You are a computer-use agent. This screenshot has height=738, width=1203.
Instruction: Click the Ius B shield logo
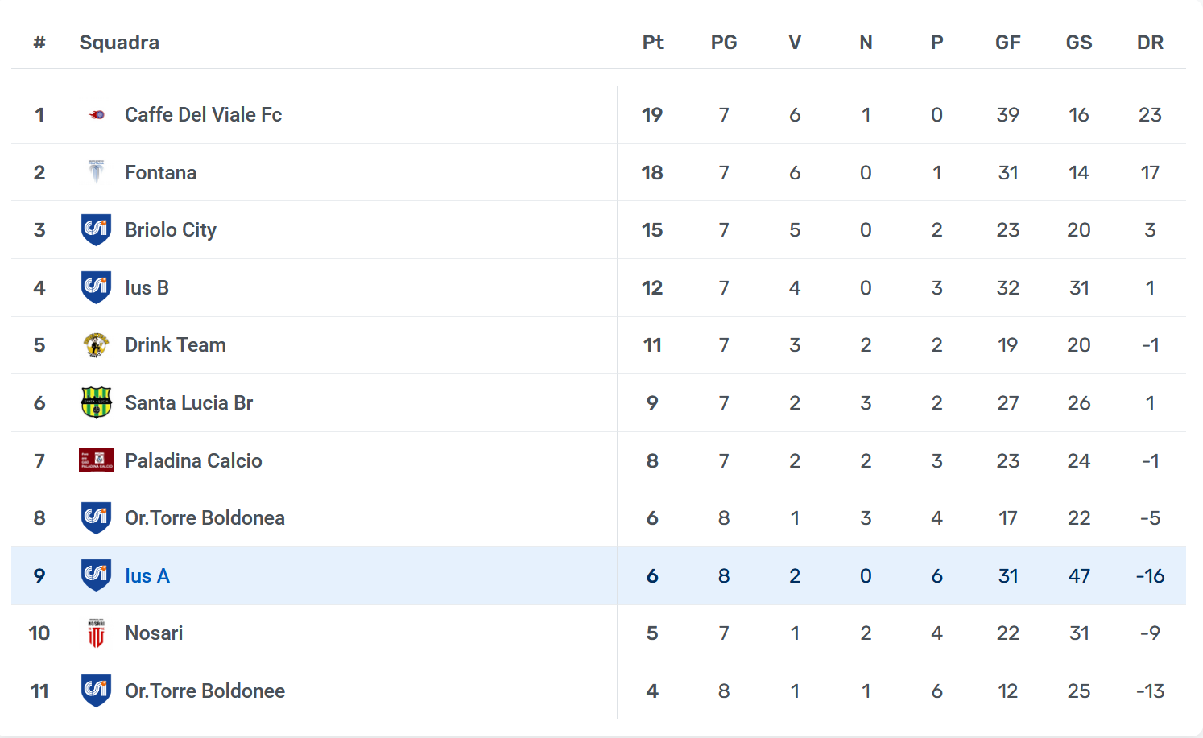click(x=97, y=287)
